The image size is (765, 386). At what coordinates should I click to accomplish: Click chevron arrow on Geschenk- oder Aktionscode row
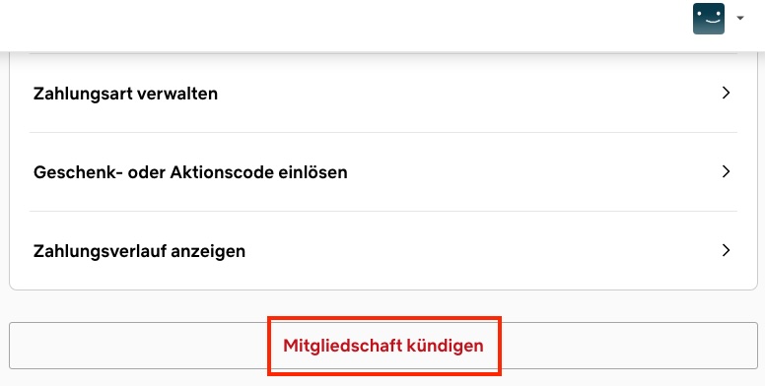(726, 171)
